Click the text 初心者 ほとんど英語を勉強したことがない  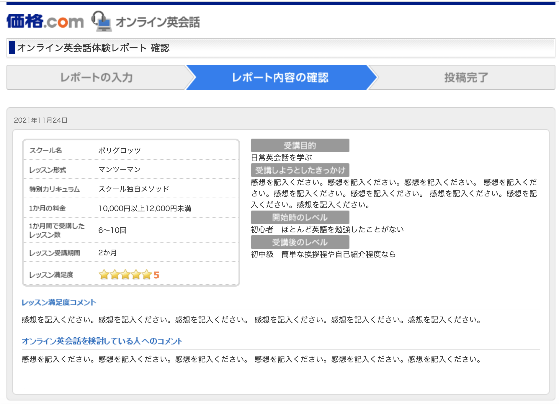click(327, 229)
